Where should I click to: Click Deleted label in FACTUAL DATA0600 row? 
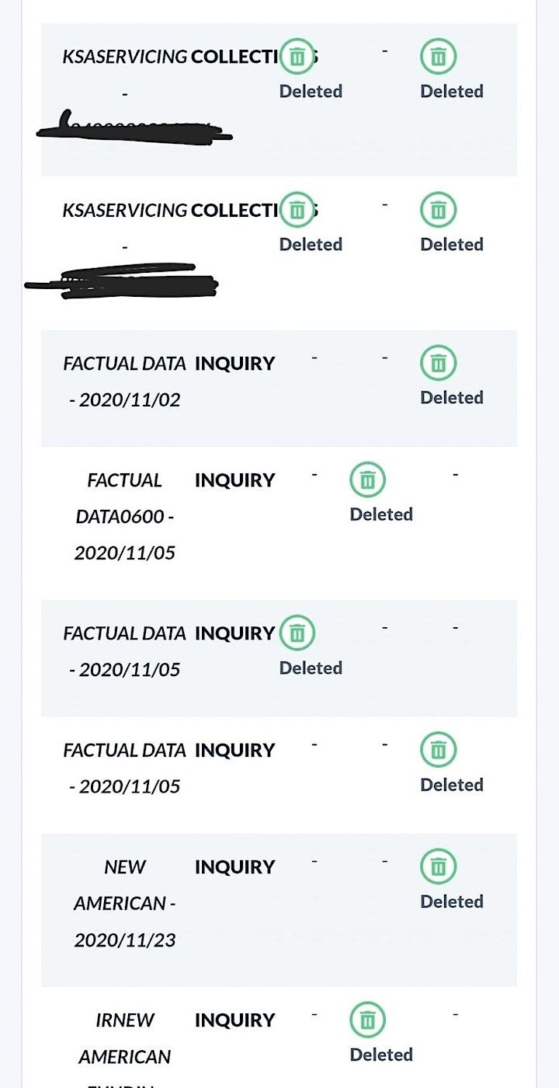381,514
